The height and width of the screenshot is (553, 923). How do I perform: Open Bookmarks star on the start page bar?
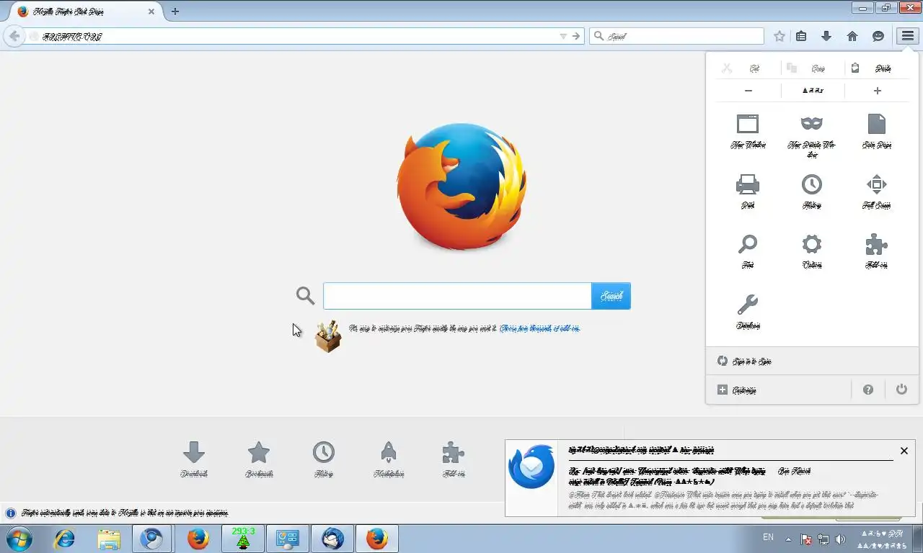click(x=259, y=459)
